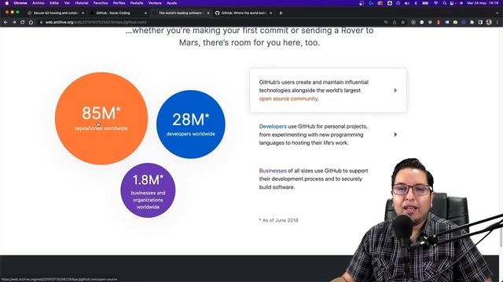Open the Editar menu
503x282 pixels.
(x=54, y=3)
